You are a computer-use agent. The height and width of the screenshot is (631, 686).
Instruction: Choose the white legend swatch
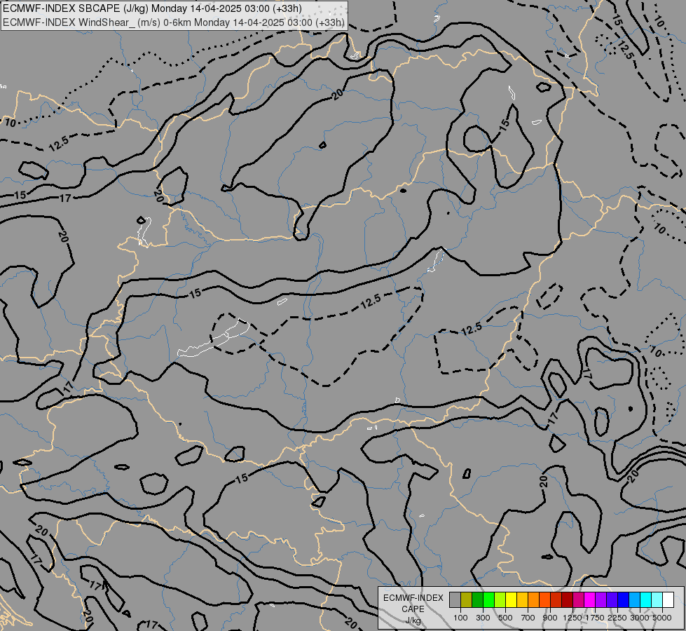tap(668, 599)
